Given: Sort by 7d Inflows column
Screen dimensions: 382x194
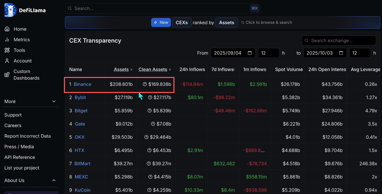Looking at the screenshot, I should (x=234, y=69).
